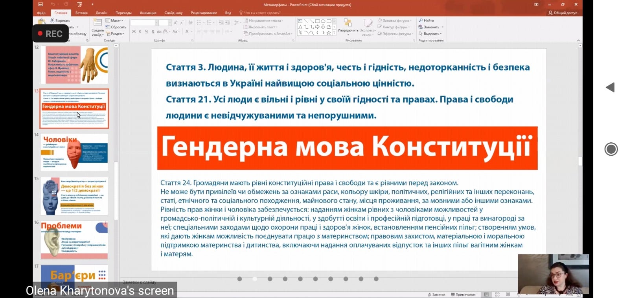Switch to reading view in status bar
Screen dimensions: 629x298
click(508, 294)
